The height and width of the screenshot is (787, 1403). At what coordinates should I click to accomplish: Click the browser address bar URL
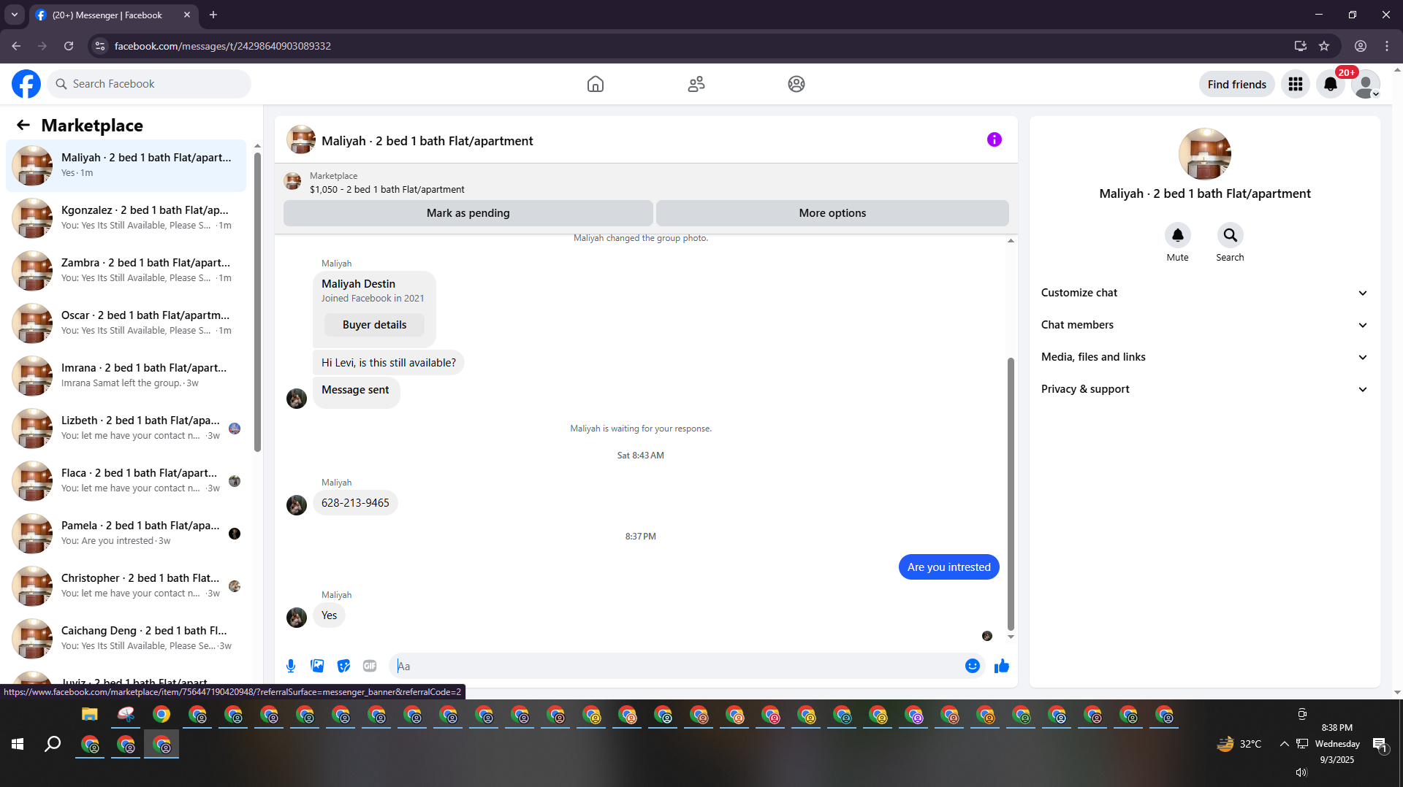(x=223, y=46)
